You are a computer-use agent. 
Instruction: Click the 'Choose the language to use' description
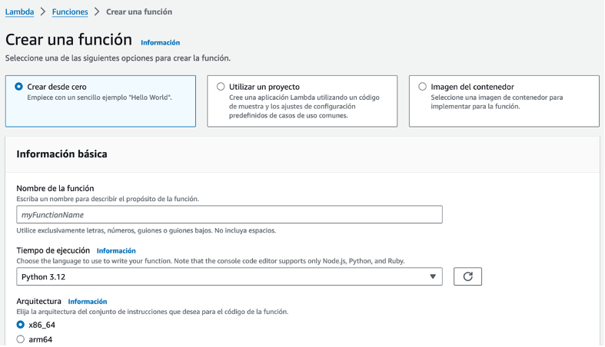pos(211,261)
